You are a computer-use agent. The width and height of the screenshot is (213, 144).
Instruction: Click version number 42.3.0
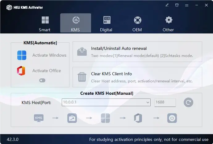pos(13,139)
